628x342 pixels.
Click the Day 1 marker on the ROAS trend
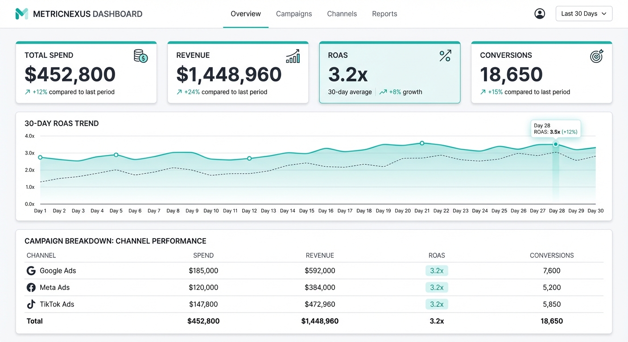40,157
